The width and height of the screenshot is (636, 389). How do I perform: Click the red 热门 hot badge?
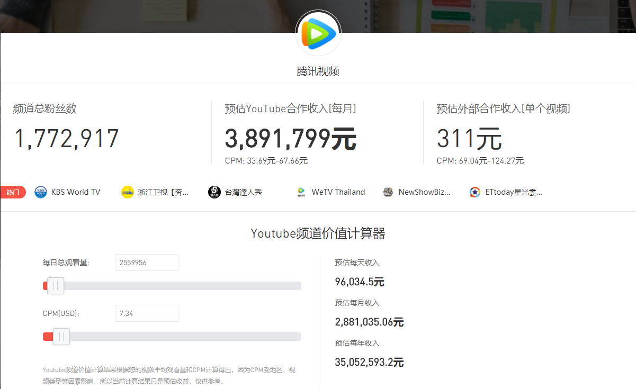[13, 192]
